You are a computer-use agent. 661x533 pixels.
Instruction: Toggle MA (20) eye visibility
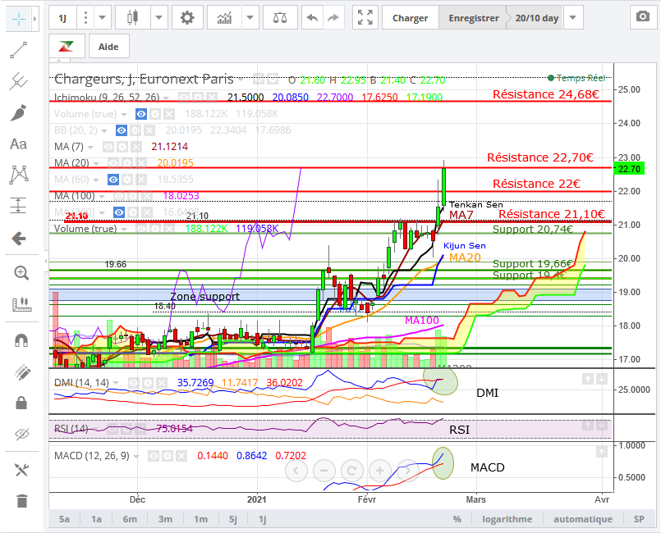(x=113, y=163)
